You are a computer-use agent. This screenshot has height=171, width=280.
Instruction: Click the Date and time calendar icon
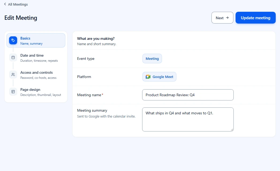coord(13,57)
